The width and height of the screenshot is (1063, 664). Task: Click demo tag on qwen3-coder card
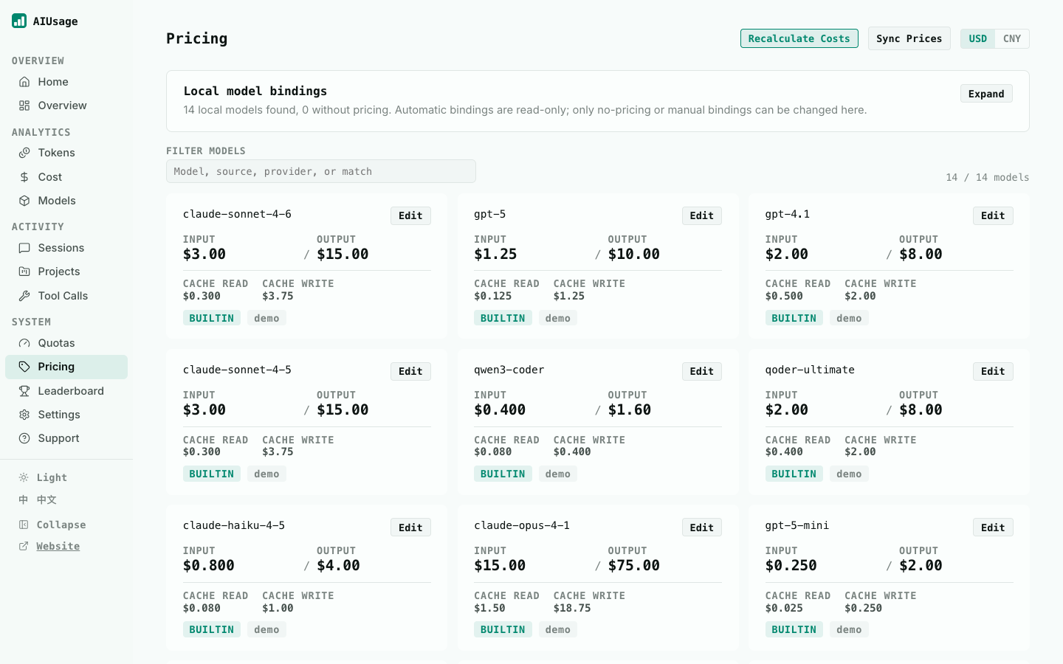(x=557, y=474)
